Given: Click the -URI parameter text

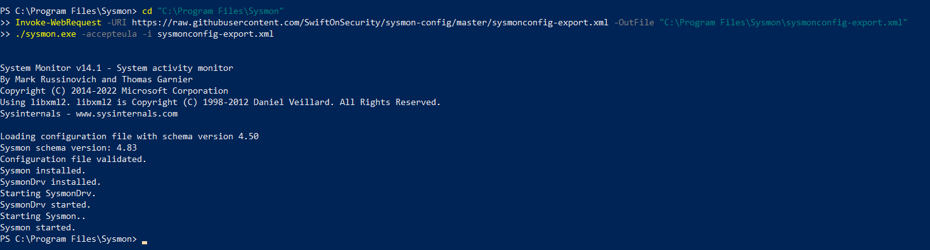Looking at the screenshot, I should (114, 23).
